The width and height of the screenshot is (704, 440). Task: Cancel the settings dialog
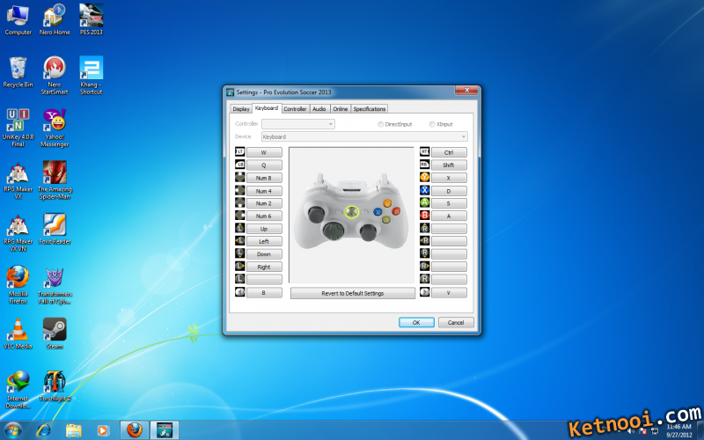click(x=455, y=322)
